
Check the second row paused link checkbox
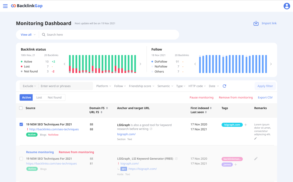point(21,159)
